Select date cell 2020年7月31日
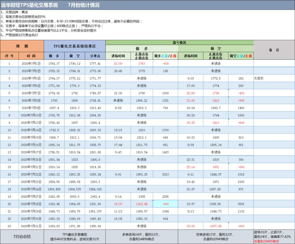The image size is (295, 244). coord(31,226)
